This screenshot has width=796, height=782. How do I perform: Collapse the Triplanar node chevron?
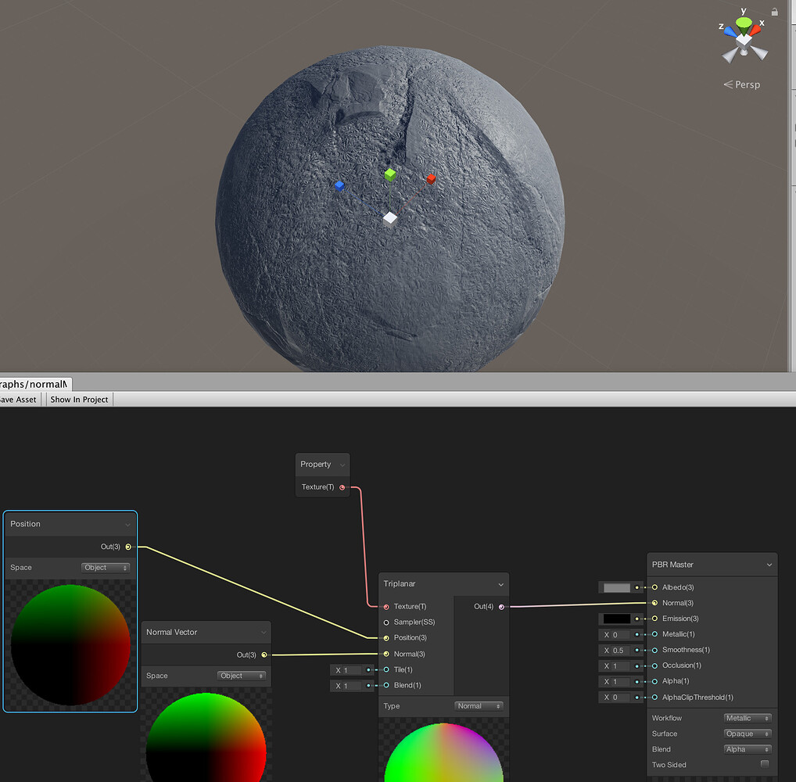[501, 584]
